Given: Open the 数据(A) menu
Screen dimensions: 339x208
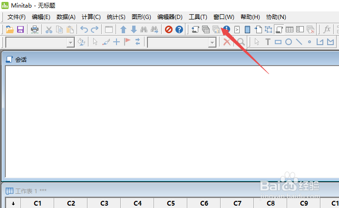Looking at the screenshot, I should click(66, 17).
